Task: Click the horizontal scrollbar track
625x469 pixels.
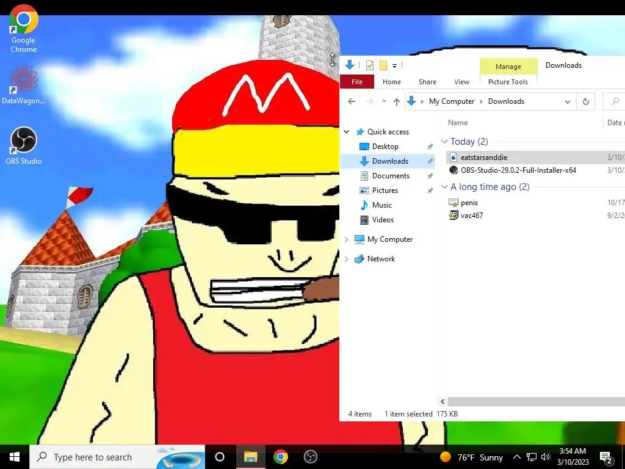Action: (536, 402)
